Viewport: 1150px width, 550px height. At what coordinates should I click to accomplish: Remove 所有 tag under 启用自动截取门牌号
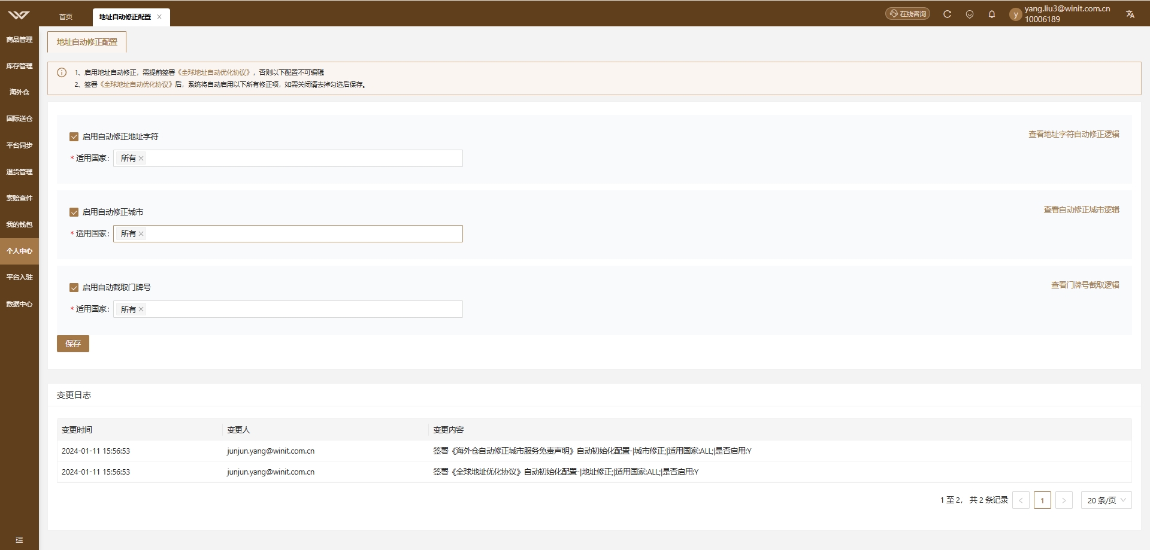[x=141, y=309]
